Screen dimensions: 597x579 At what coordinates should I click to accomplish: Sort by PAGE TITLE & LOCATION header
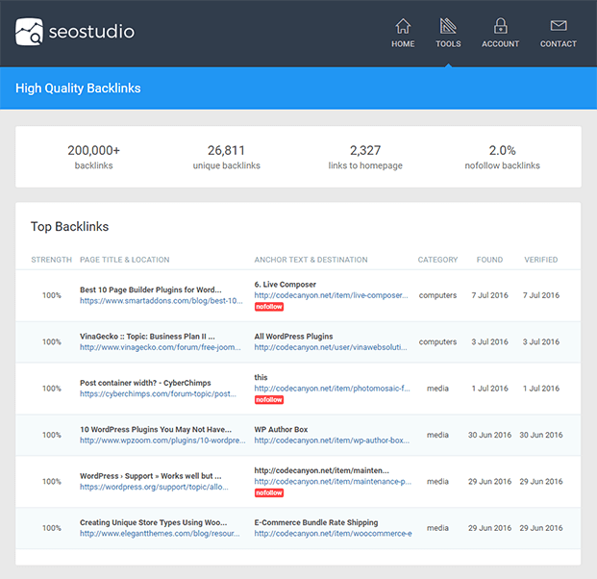[x=125, y=260]
